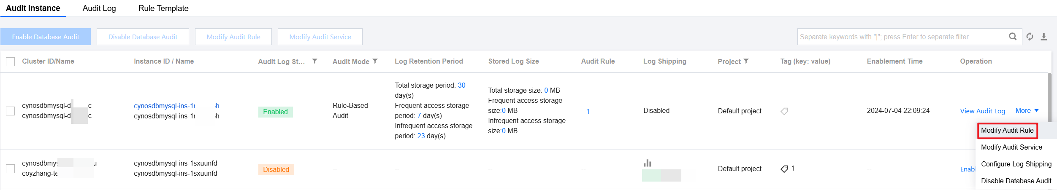The width and height of the screenshot is (1057, 190).
Task: Click the Enable Database Audit button
Action: pos(46,37)
